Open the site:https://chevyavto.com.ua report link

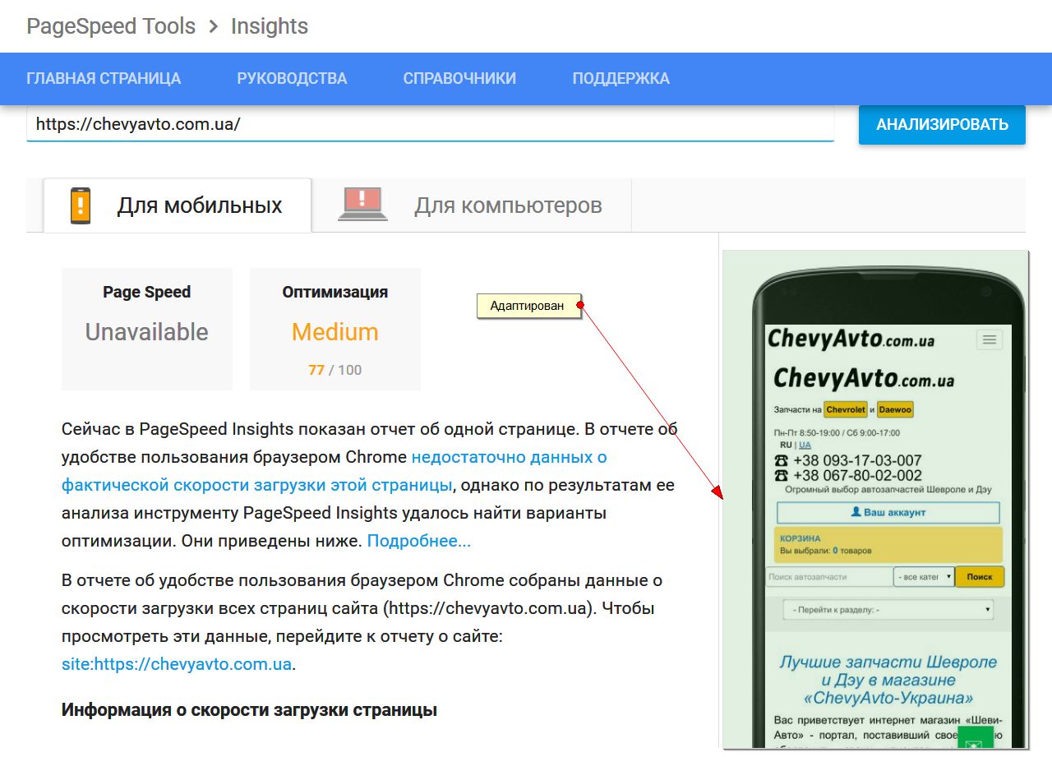177,664
